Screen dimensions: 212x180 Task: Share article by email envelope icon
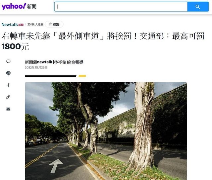[8, 109]
